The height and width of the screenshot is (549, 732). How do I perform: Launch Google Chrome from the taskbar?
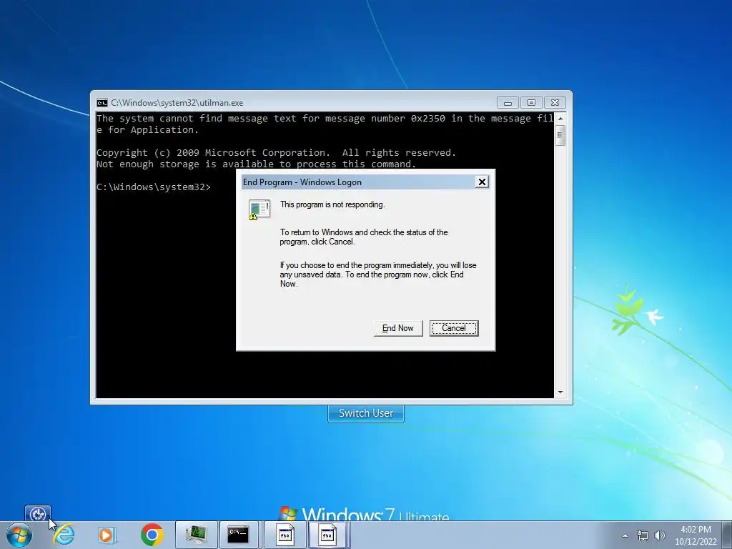coord(152,535)
